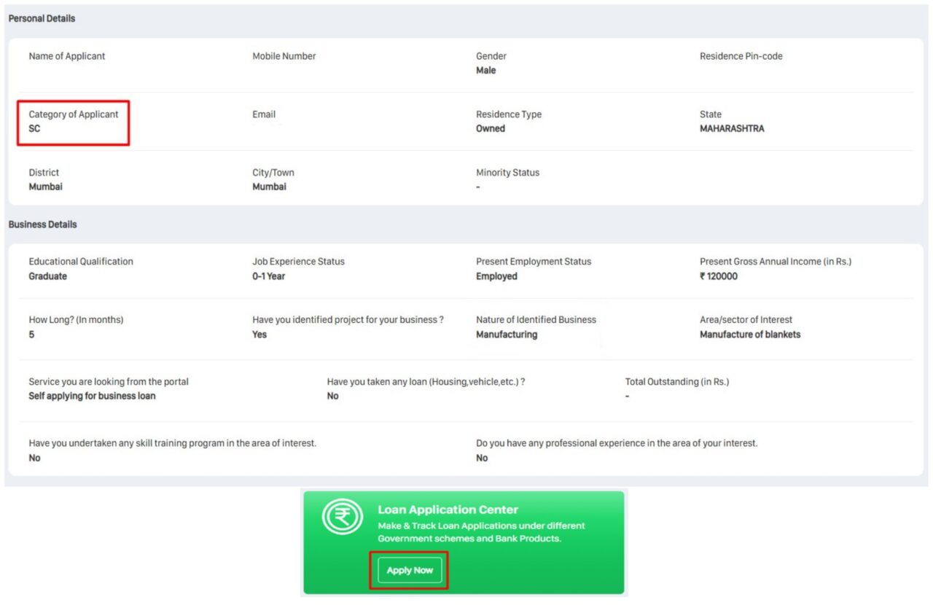Screen dimensions: 933x605
Task: Select Educational Qualification value Graduate
Action: 48,277
